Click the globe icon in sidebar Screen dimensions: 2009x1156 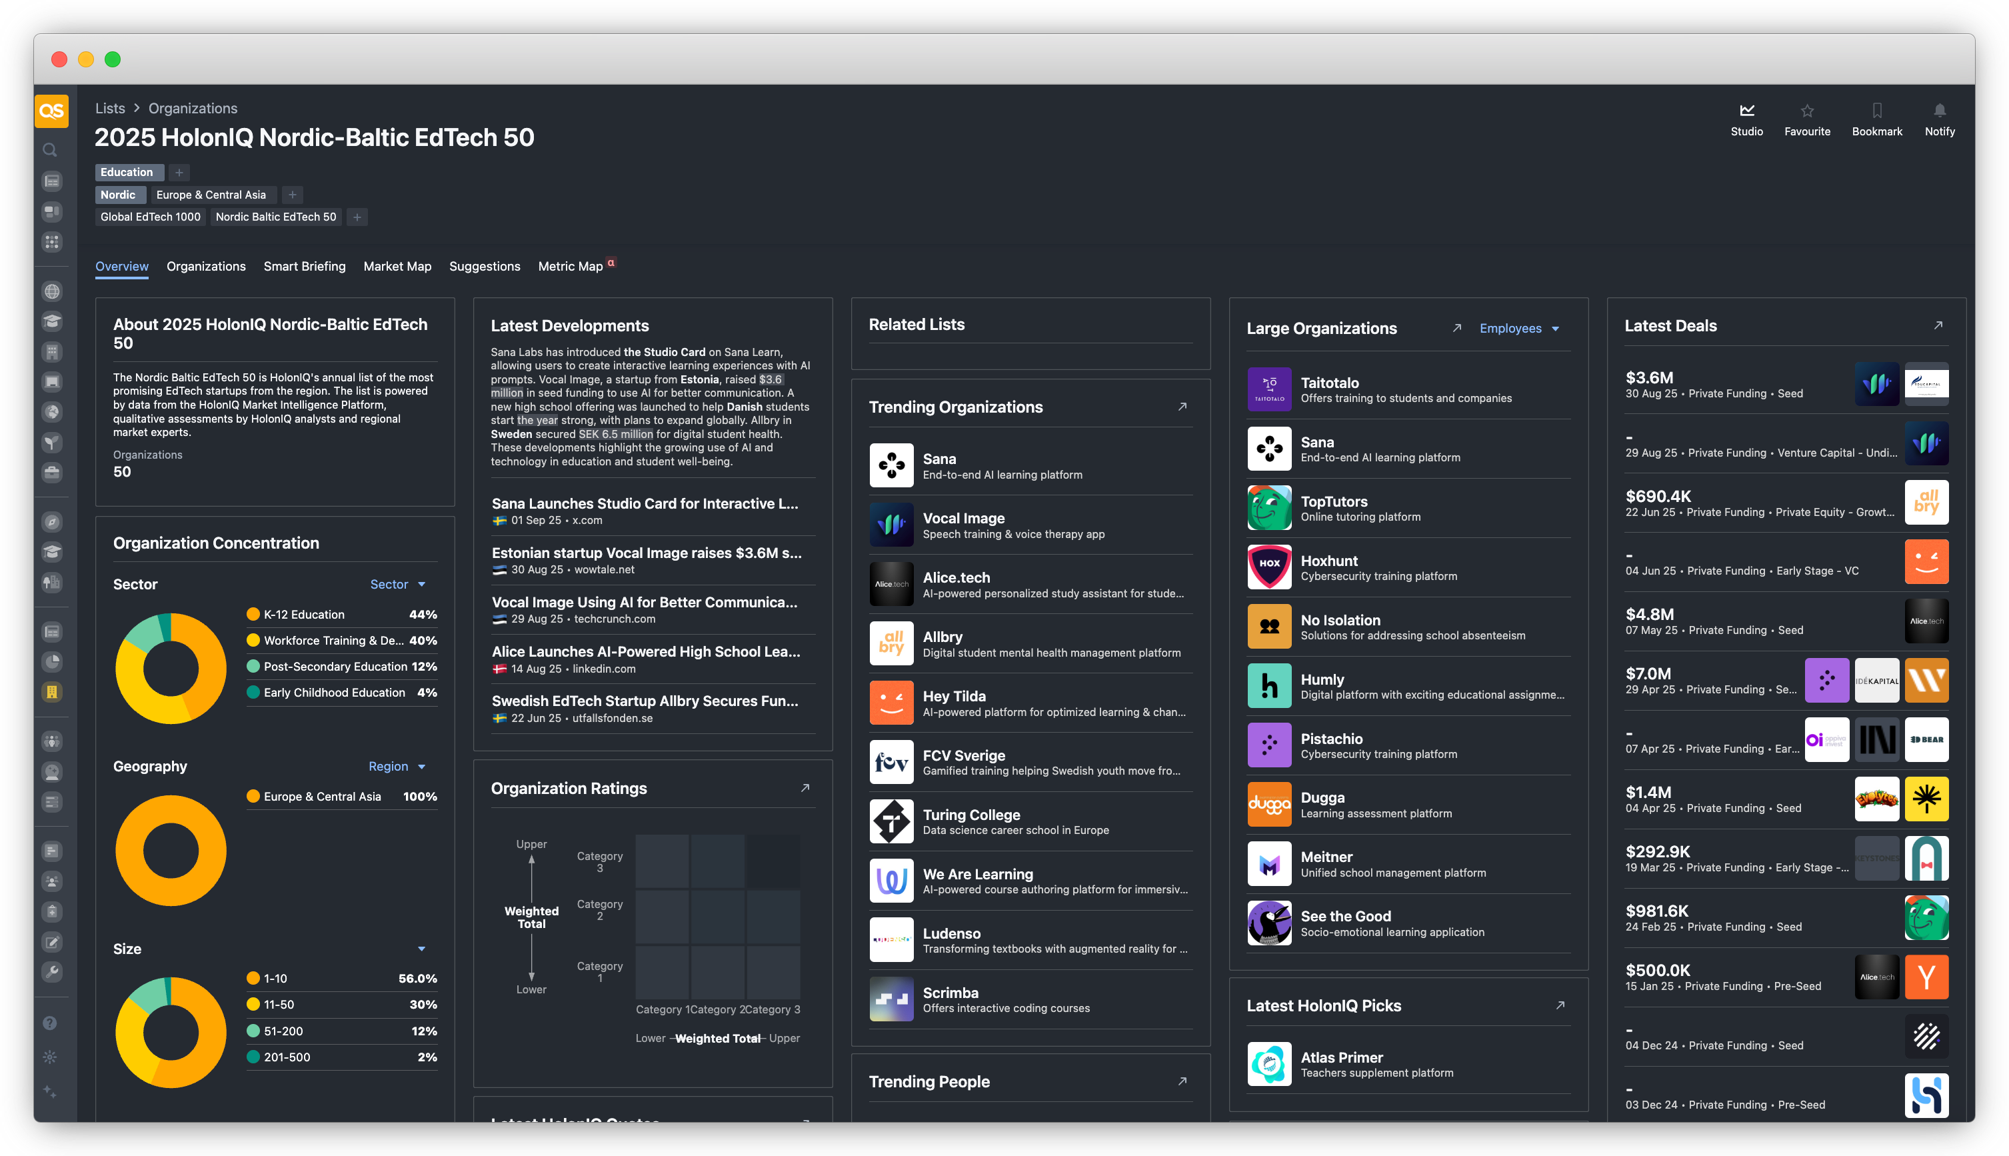(51, 291)
